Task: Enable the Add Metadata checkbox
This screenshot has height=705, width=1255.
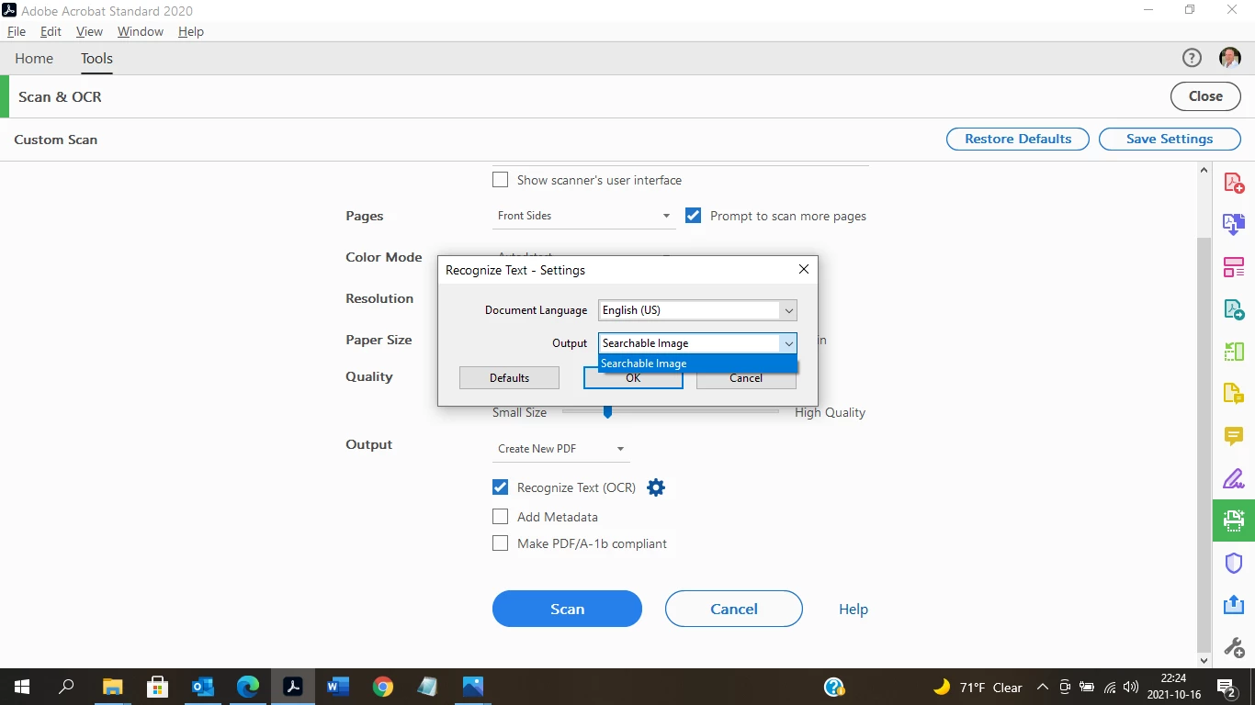Action: 500,517
